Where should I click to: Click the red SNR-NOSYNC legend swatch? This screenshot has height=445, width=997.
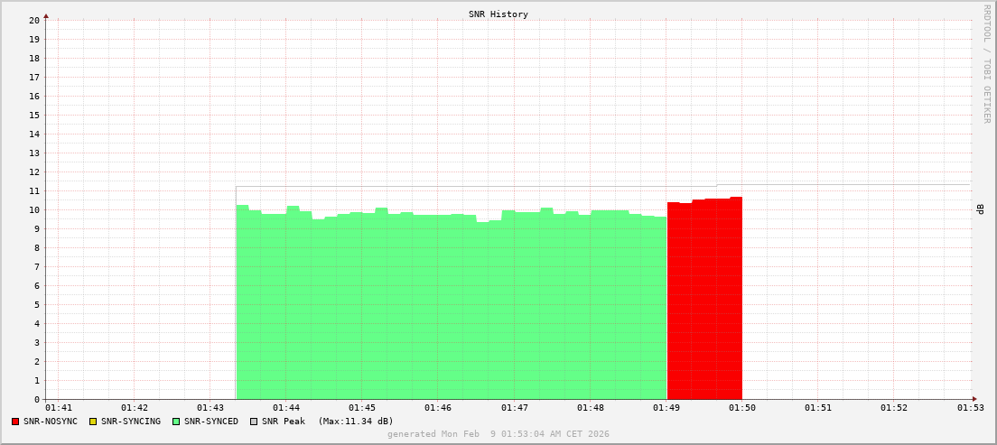click(15, 422)
